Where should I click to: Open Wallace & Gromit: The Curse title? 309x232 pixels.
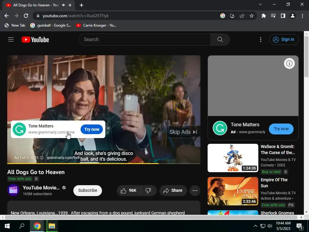[x=278, y=150]
